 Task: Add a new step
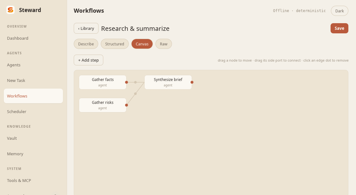89,60
